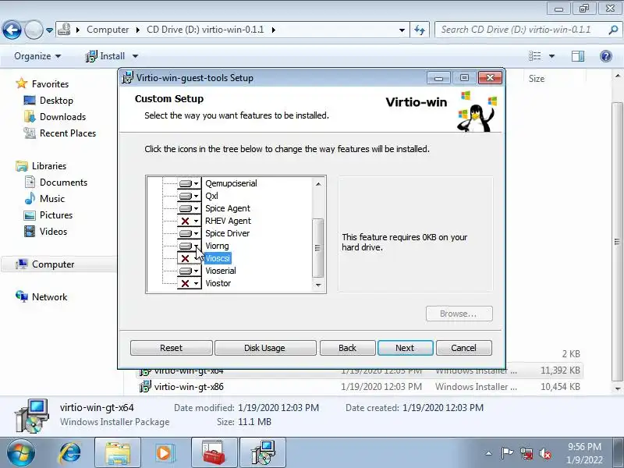
Task: Select the Vioserial feature label
Action: [x=221, y=271]
